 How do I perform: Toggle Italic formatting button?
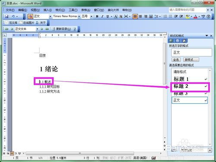pos(102,16)
